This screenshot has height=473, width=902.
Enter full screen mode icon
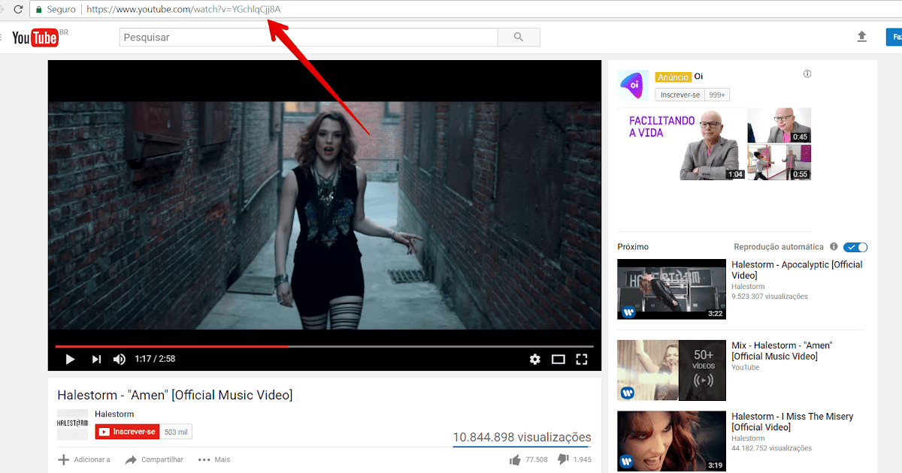coord(581,359)
